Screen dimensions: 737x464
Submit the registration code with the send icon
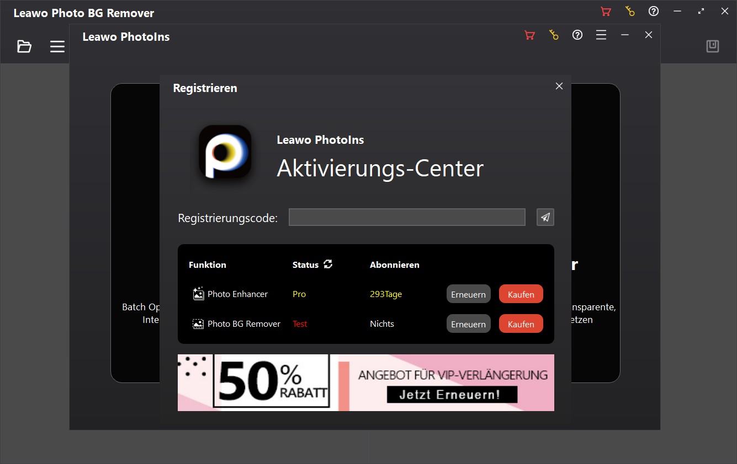(545, 217)
